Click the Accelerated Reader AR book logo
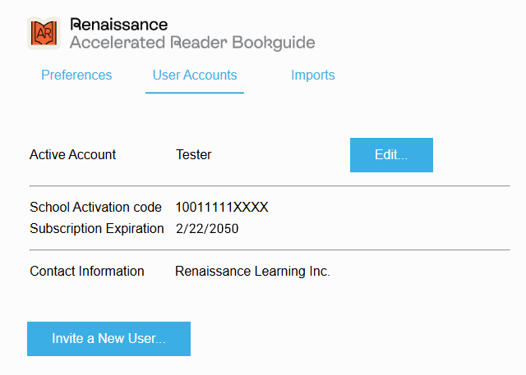Viewport: 526px width, 375px height. [44, 33]
